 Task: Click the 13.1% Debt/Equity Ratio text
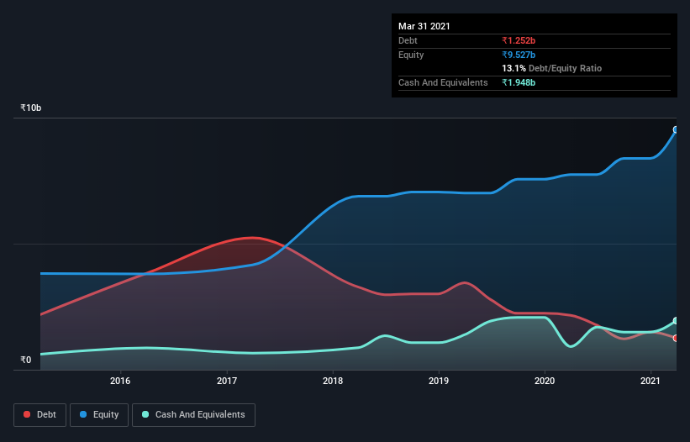coord(552,68)
